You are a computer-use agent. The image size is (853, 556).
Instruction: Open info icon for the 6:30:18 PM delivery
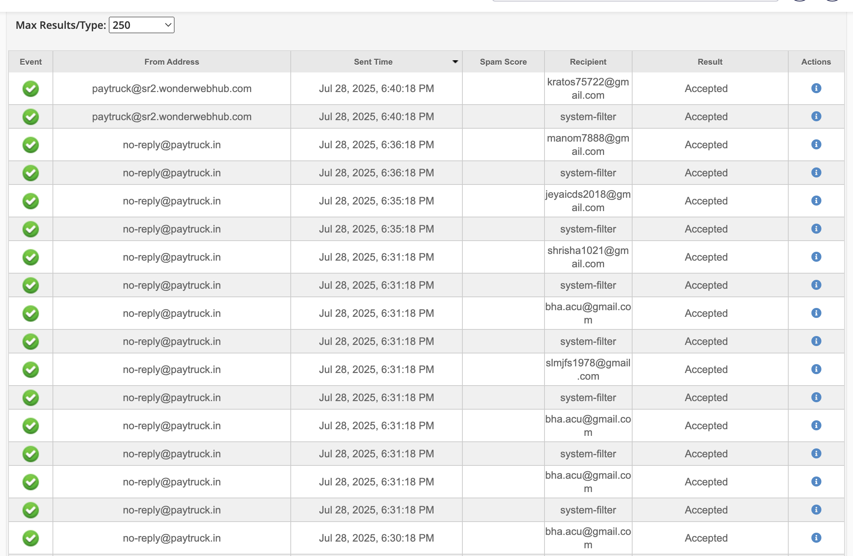[816, 538]
